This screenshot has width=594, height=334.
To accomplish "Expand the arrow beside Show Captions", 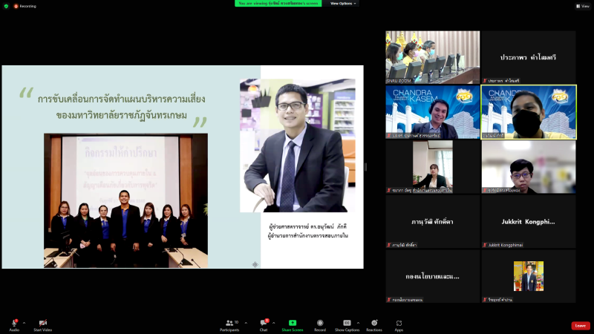I will (358, 322).
